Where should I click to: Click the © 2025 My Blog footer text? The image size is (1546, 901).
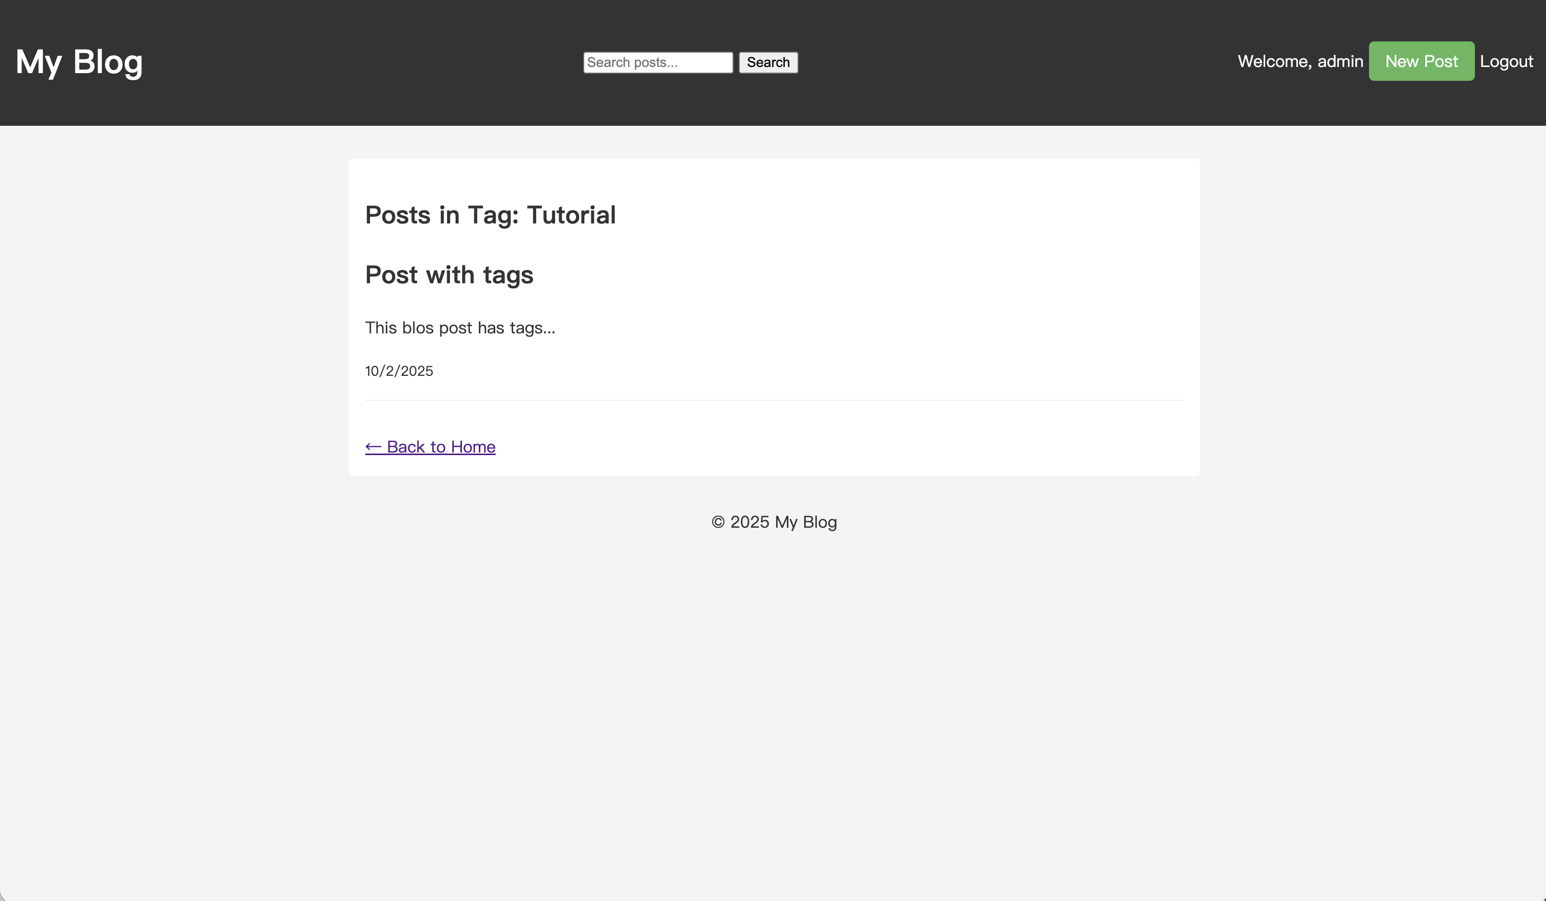click(x=774, y=522)
